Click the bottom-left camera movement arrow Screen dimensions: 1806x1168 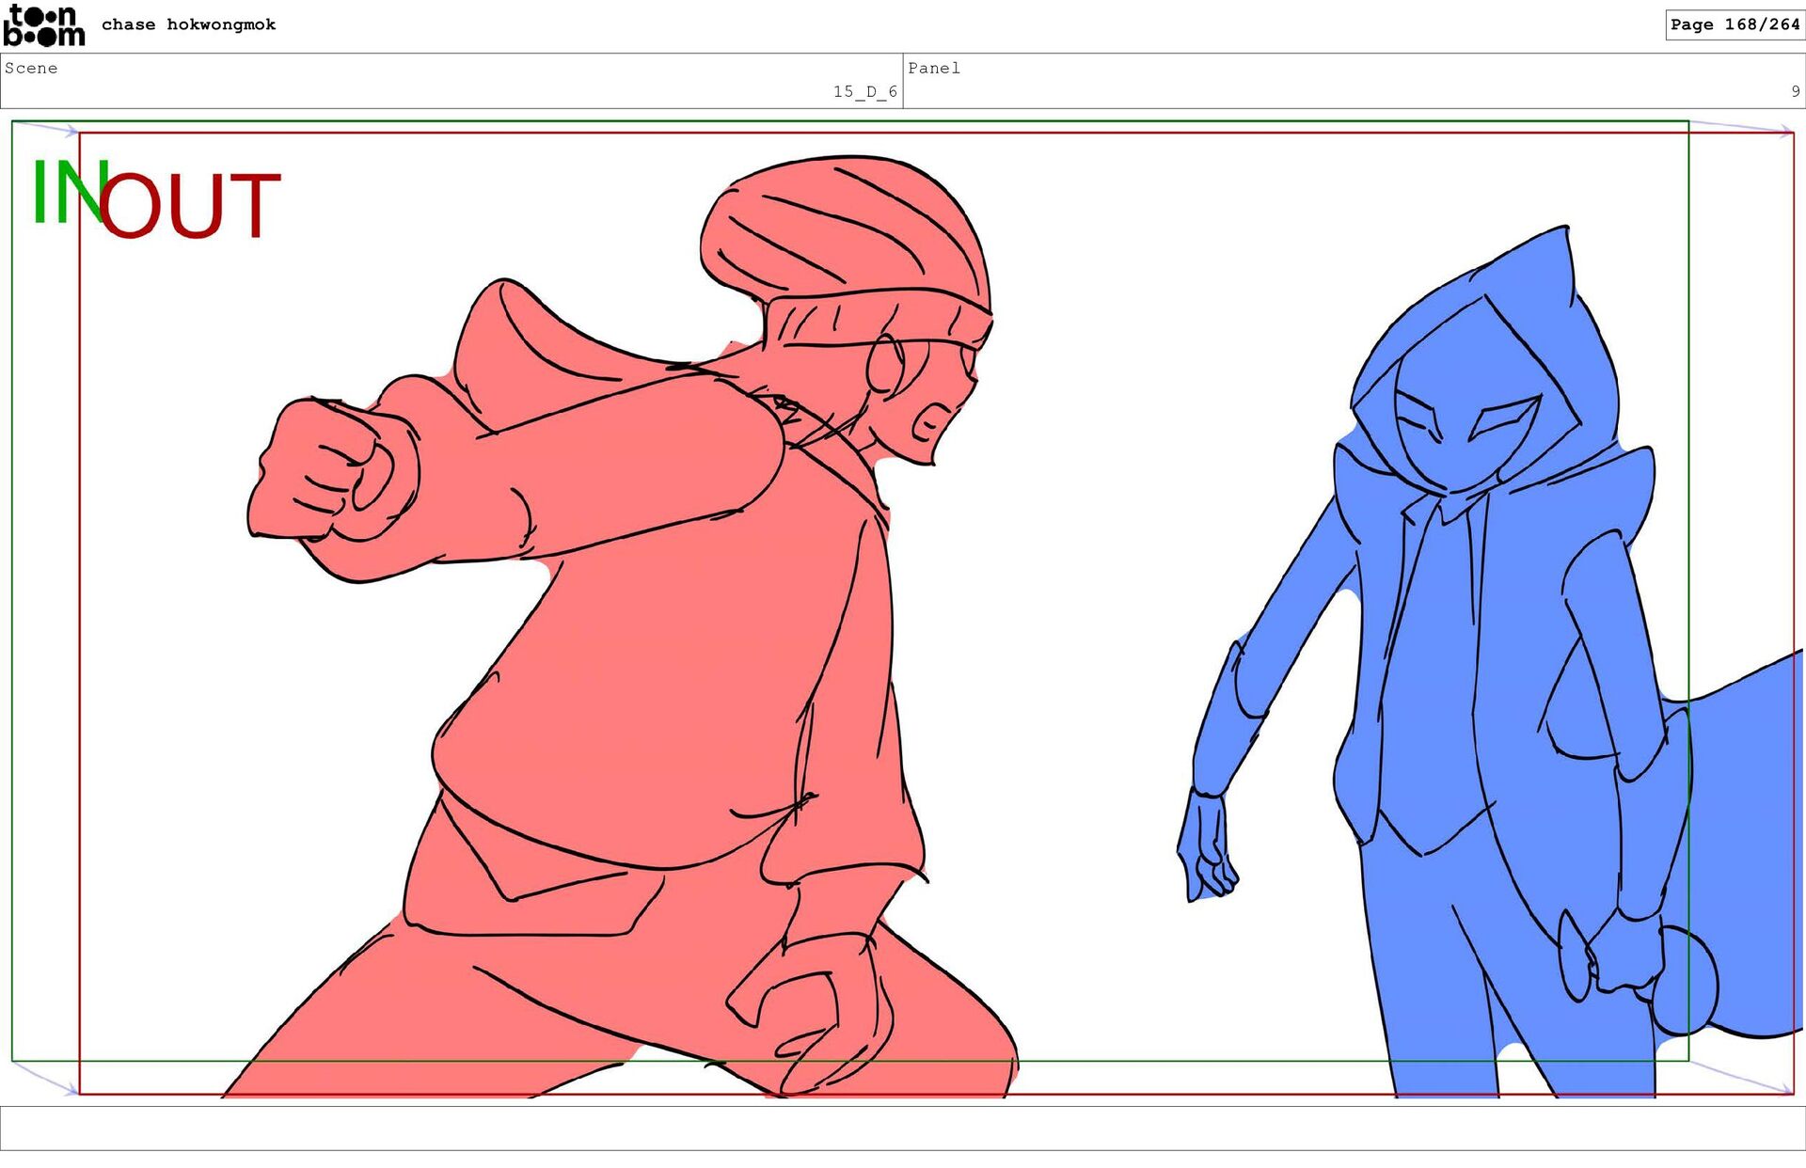(45, 1078)
